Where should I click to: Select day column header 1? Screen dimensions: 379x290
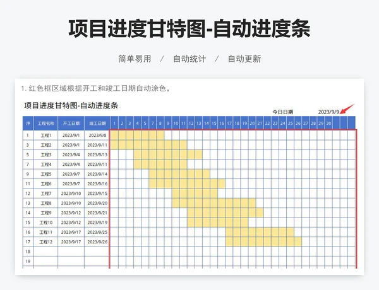click(x=114, y=124)
